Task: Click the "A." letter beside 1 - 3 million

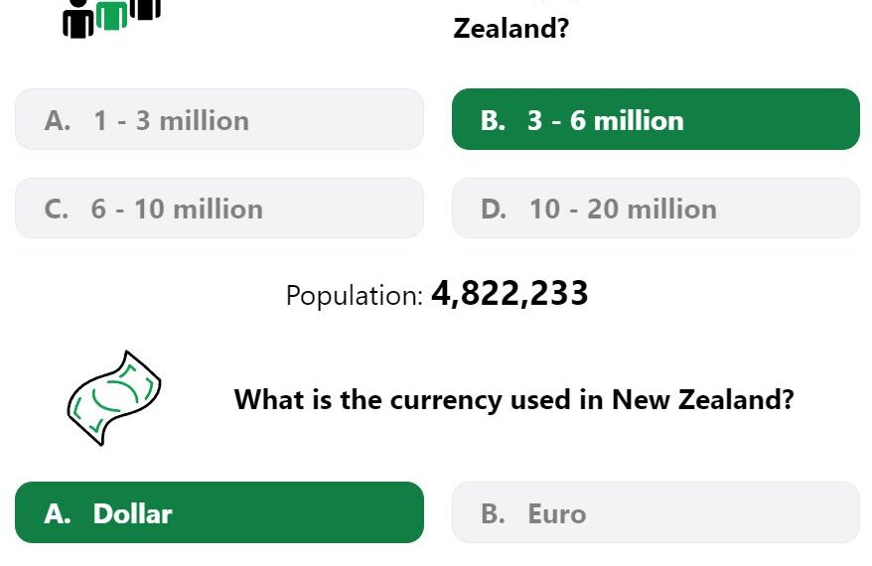Action: 58,121
